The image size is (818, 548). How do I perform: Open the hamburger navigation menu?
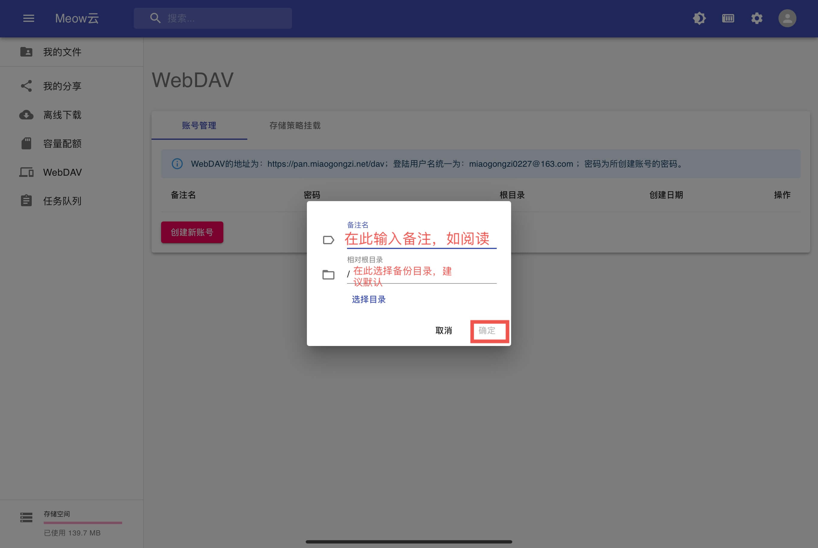point(29,18)
